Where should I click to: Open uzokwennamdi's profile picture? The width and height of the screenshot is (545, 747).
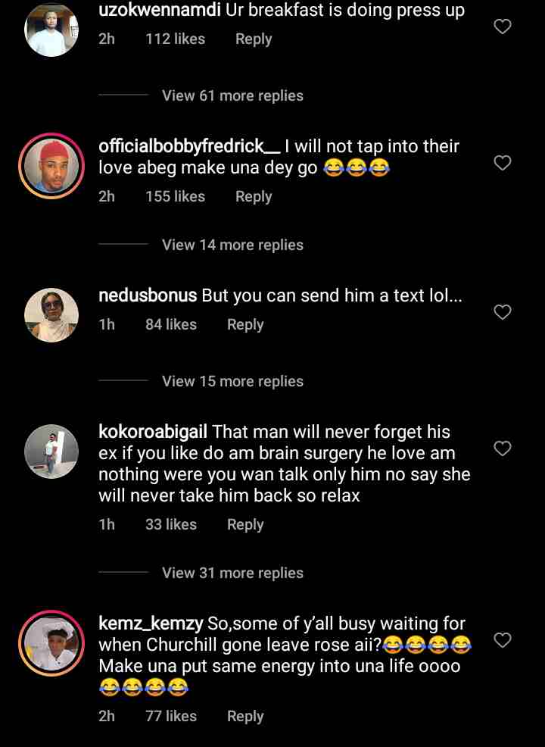[x=51, y=30]
